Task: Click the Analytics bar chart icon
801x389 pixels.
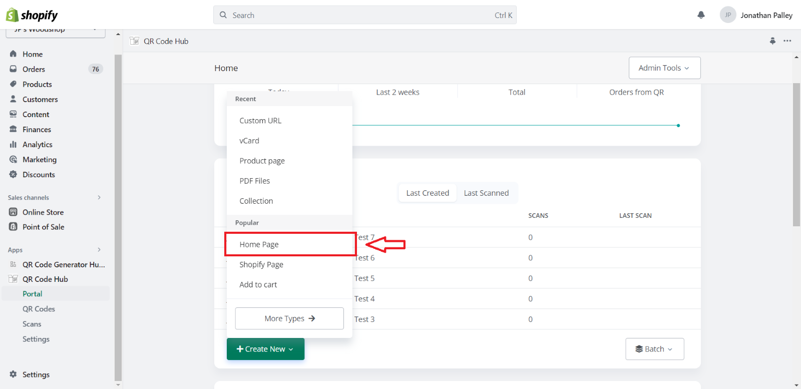Action: [13, 144]
